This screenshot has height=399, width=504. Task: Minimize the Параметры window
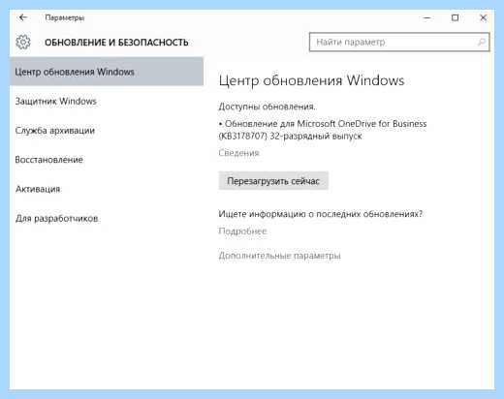(426, 17)
